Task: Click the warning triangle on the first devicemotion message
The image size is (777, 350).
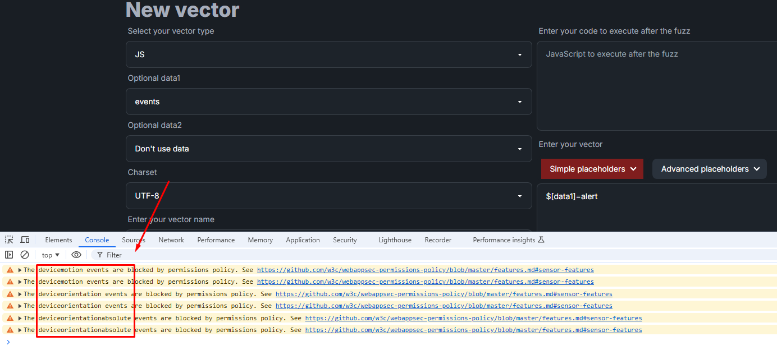Action: click(x=10, y=270)
